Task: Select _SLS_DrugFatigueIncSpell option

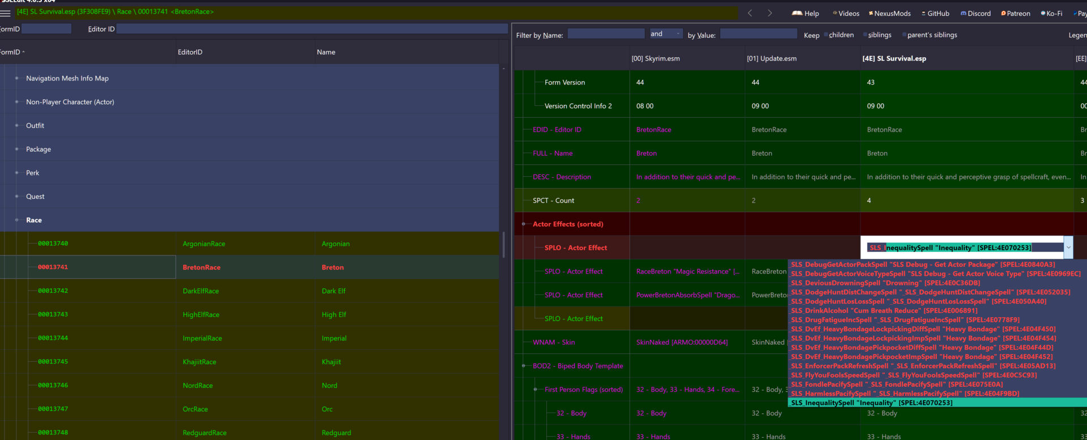Action: tap(938, 320)
